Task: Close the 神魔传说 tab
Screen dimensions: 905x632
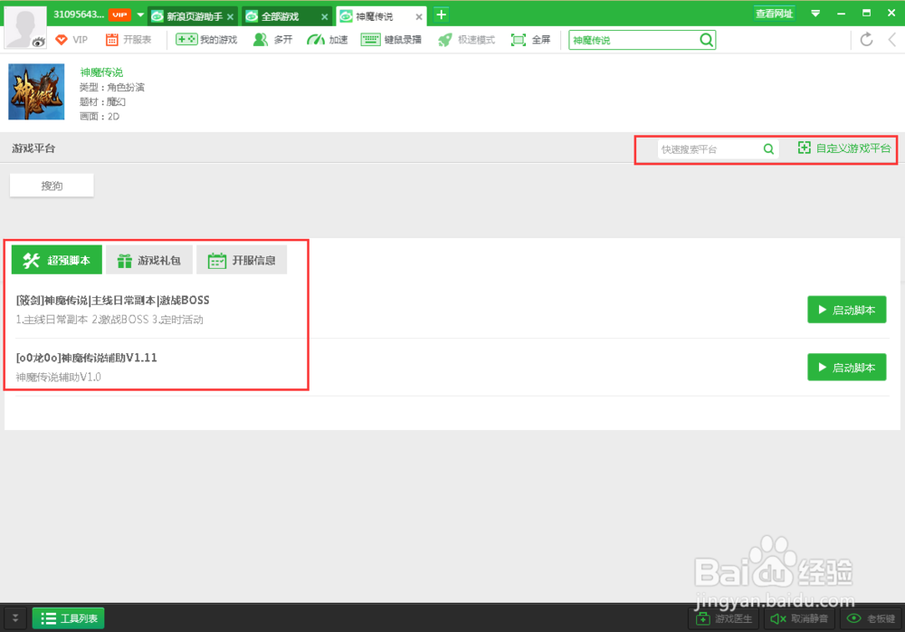Action: tap(419, 17)
